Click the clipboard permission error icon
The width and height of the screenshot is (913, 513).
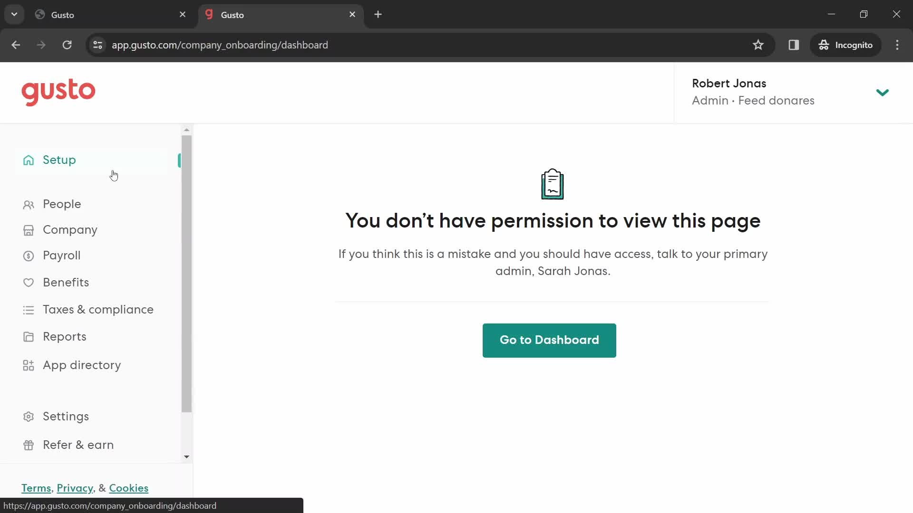point(552,182)
